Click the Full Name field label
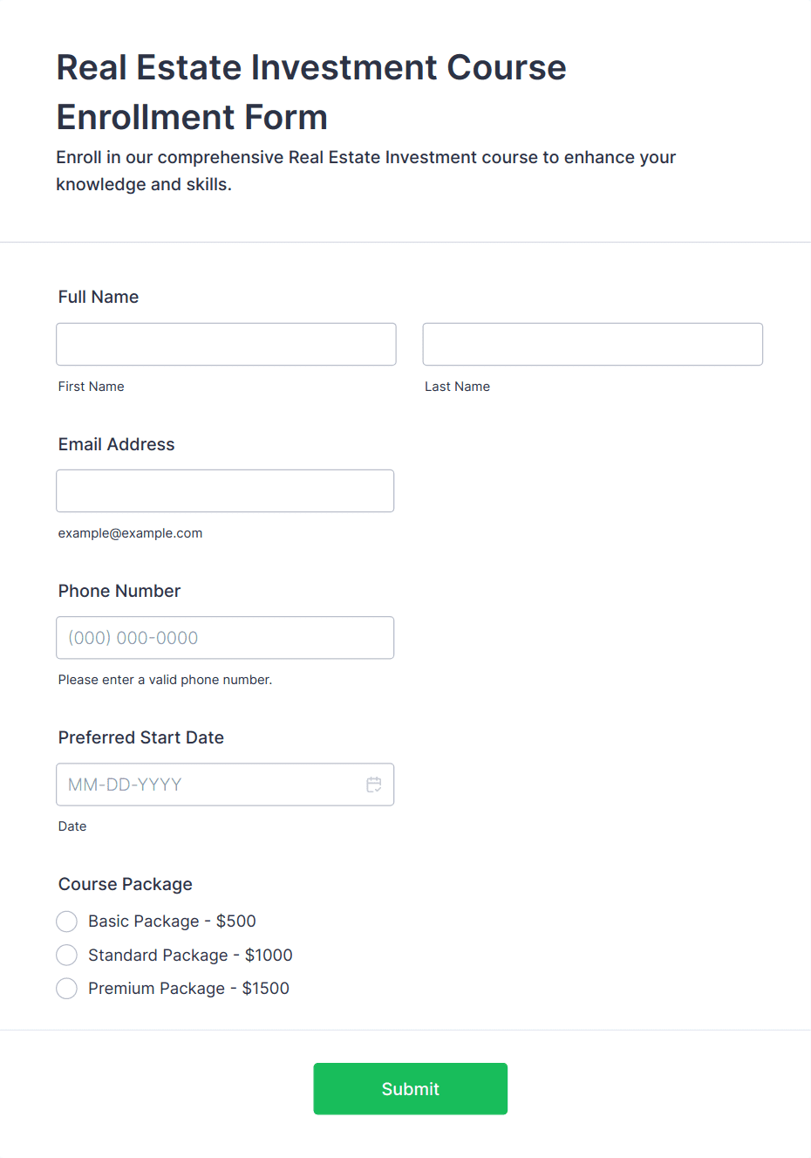The height and width of the screenshot is (1158, 811). [99, 297]
